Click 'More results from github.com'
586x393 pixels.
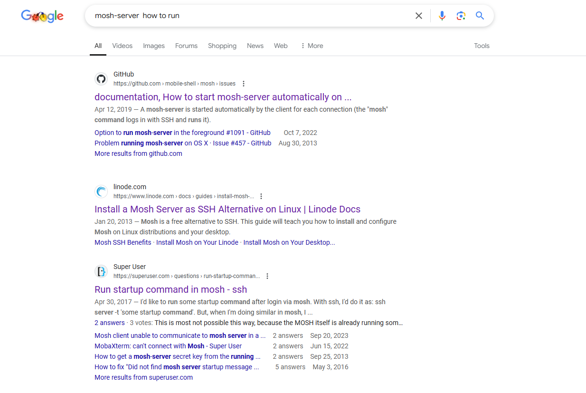(x=138, y=153)
